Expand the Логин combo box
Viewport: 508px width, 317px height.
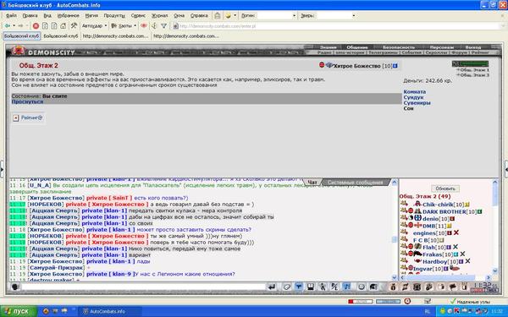294,15
